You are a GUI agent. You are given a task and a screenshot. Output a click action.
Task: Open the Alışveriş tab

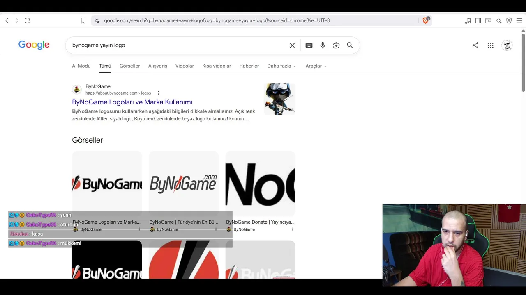coord(158,66)
